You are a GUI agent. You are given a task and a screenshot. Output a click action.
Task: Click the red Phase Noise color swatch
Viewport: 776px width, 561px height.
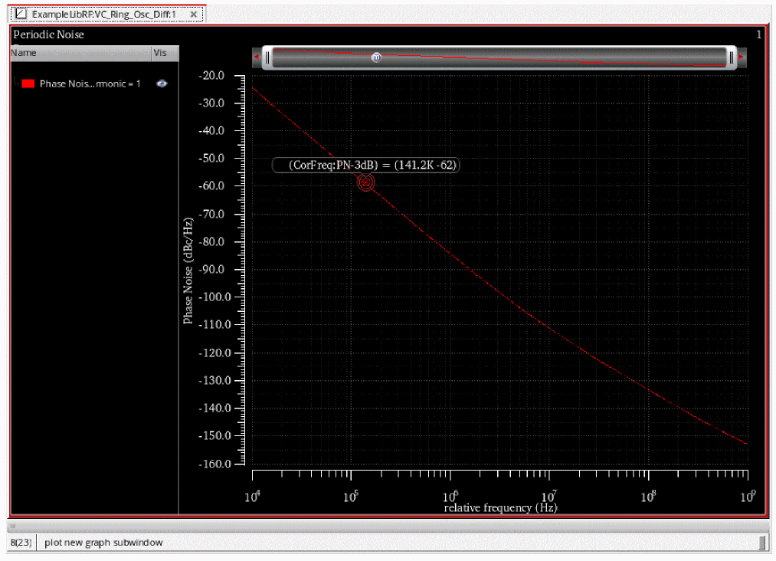pos(28,84)
